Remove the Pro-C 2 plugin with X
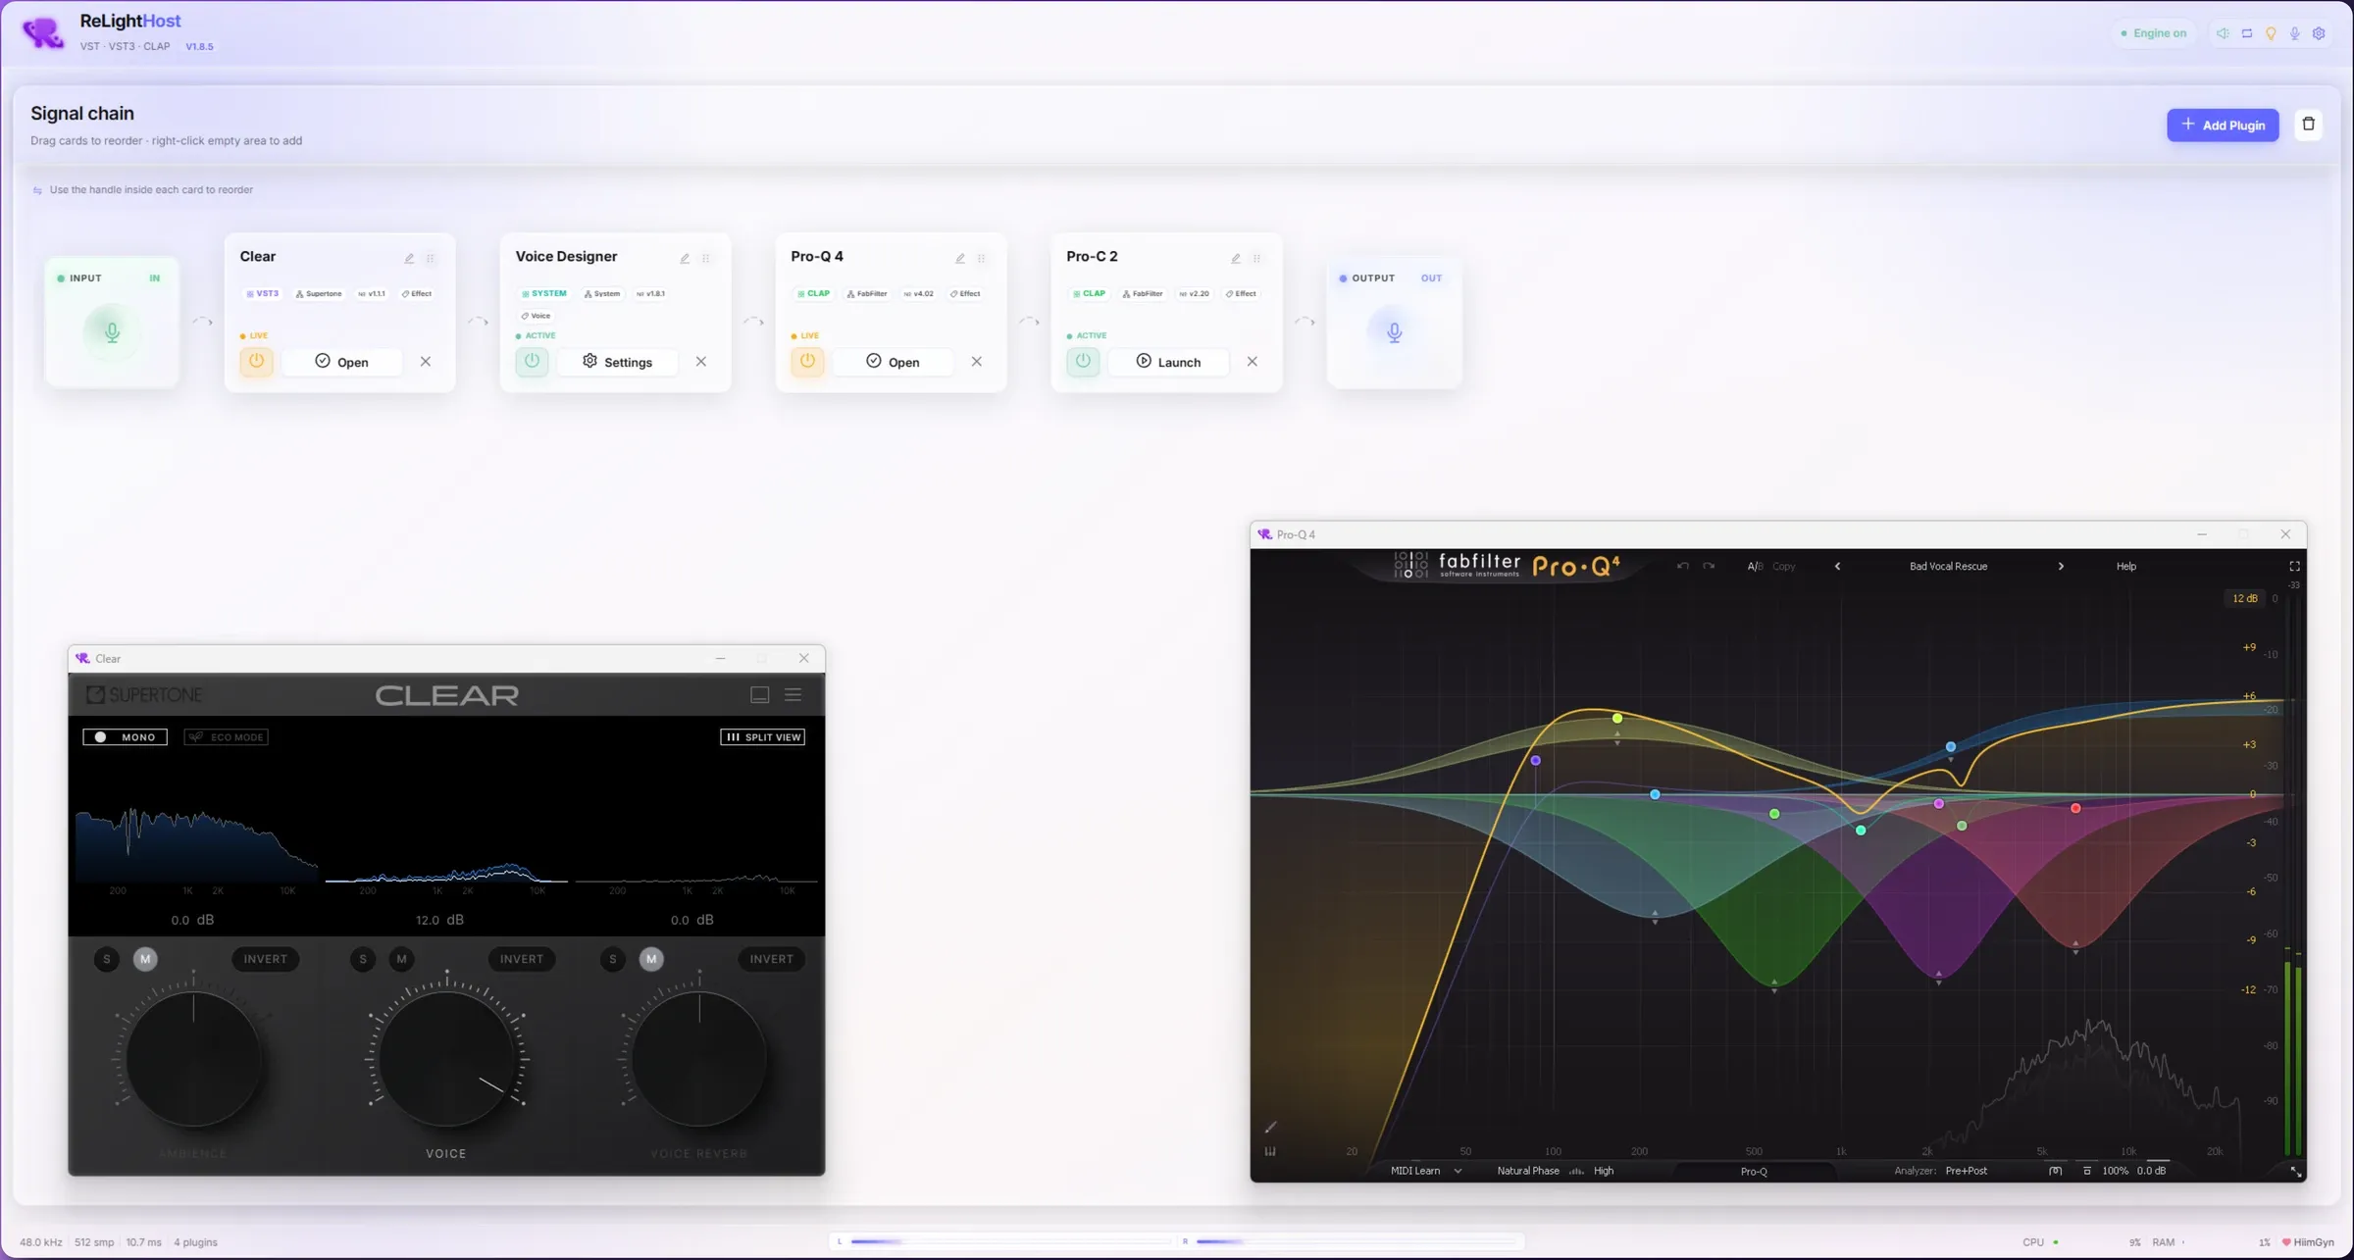 (x=1253, y=362)
